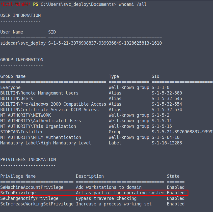
Task: Click the USER INFORMATION heading
Action: pos(20,15)
